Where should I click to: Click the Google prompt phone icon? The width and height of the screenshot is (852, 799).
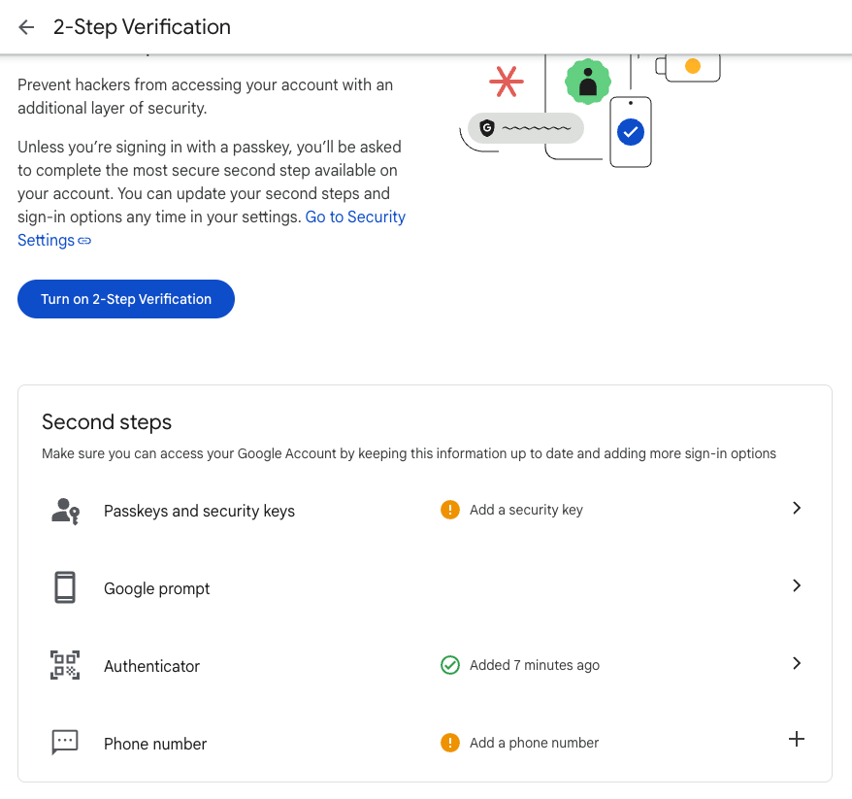click(65, 587)
